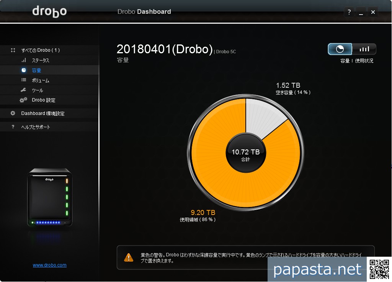Viewport: 392px width, 282px height.
Task: Click the wrench tools icon in sidebar
Action: (24, 90)
